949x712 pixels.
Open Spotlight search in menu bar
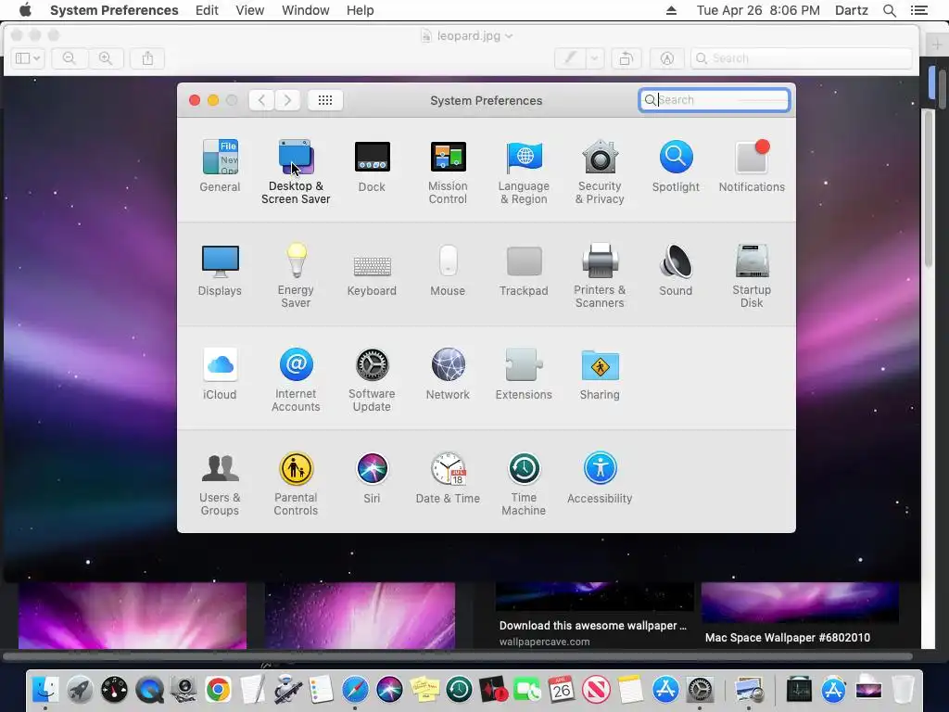(889, 10)
